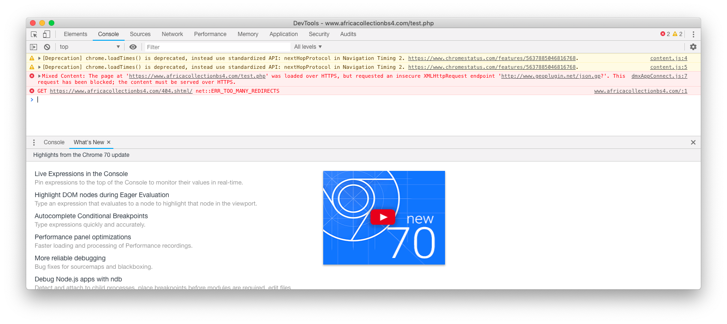Click 'More reliable debugging' heading

click(70, 258)
